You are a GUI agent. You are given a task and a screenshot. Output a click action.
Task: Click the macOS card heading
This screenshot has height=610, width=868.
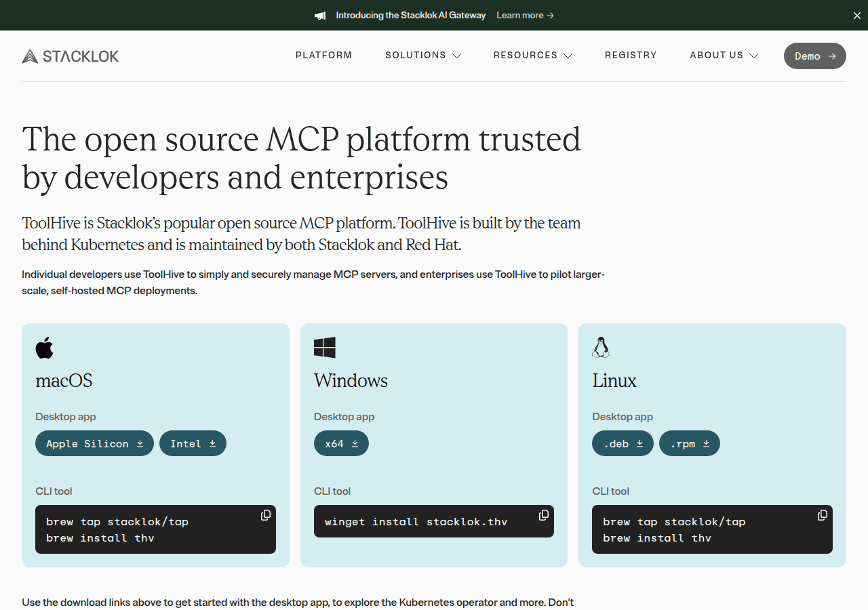point(64,381)
